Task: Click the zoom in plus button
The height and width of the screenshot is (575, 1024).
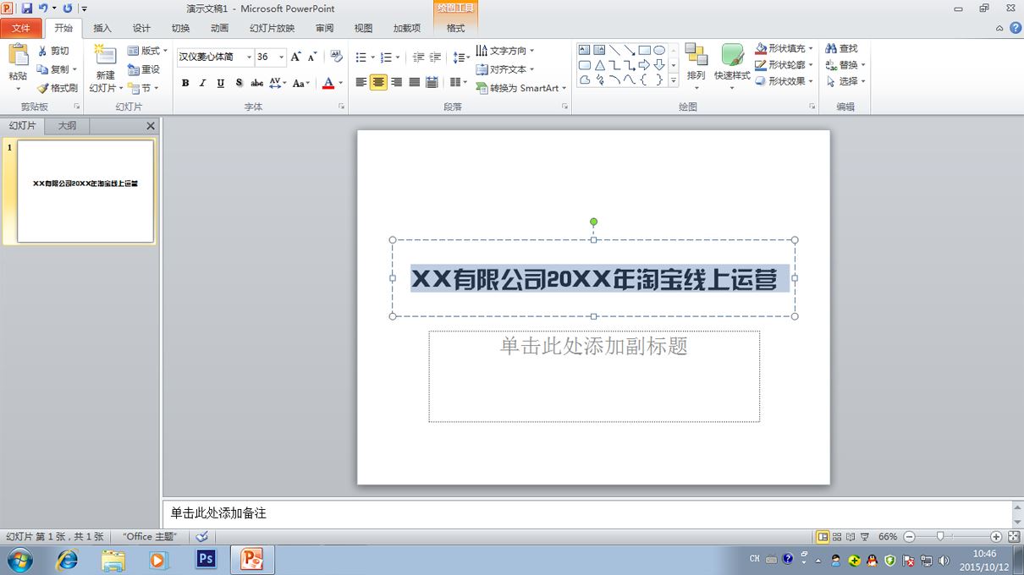Action: [996, 537]
